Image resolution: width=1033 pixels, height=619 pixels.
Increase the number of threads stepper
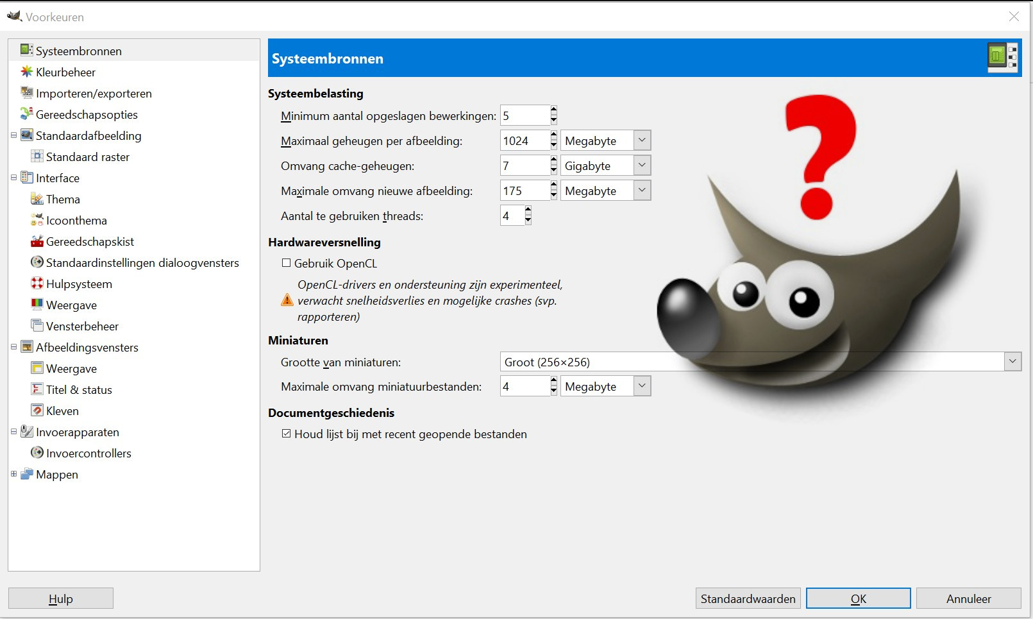528,210
